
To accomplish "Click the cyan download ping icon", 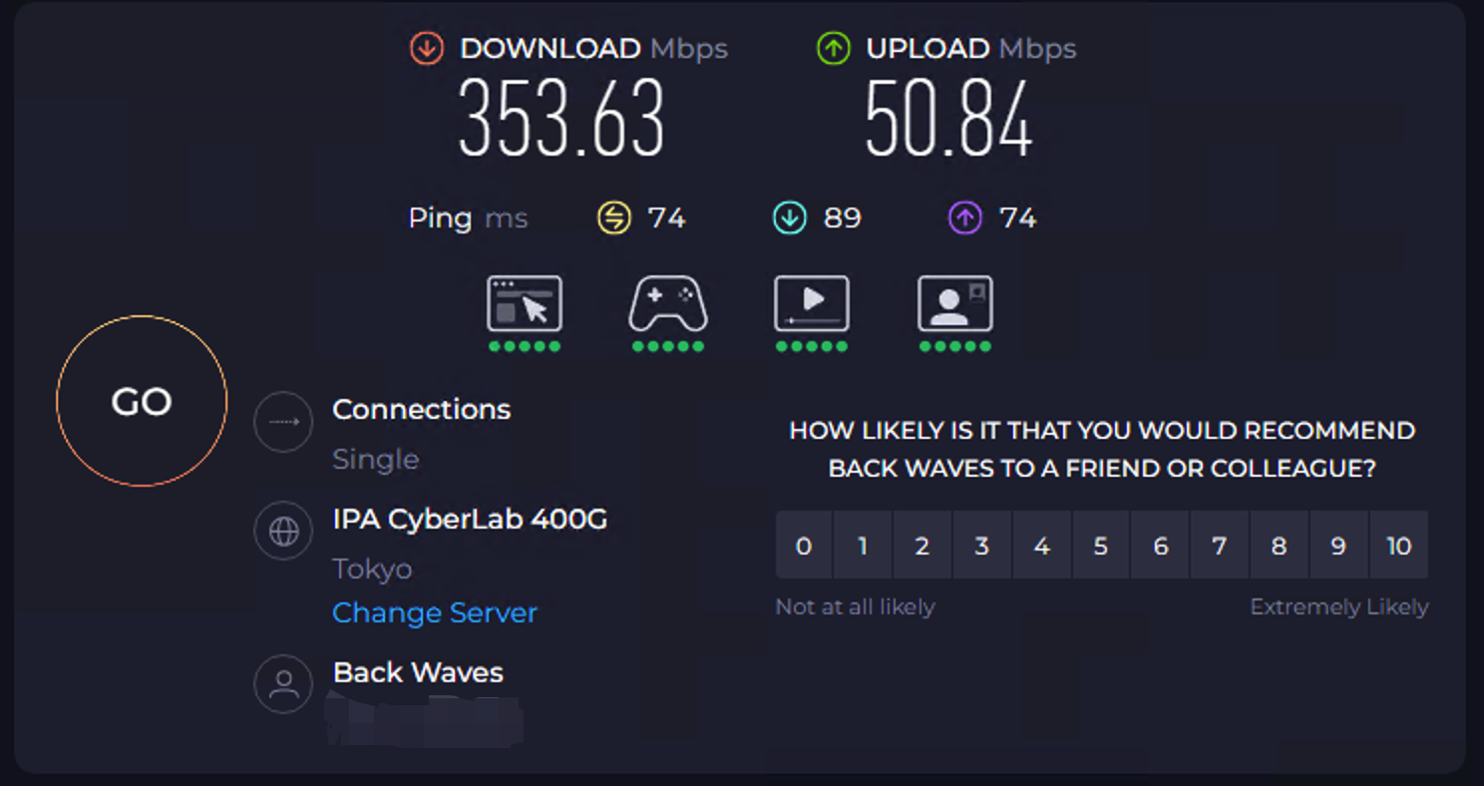I will click(x=790, y=217).
